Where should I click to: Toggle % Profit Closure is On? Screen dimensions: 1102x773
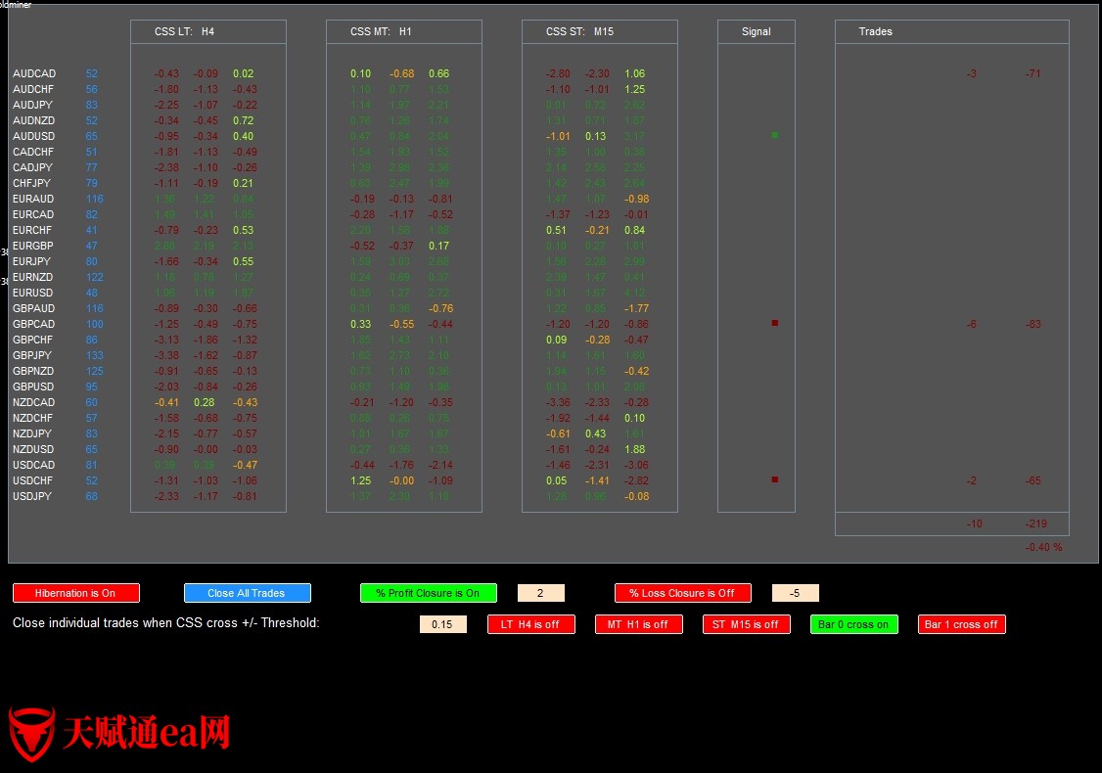pos(429,593)
